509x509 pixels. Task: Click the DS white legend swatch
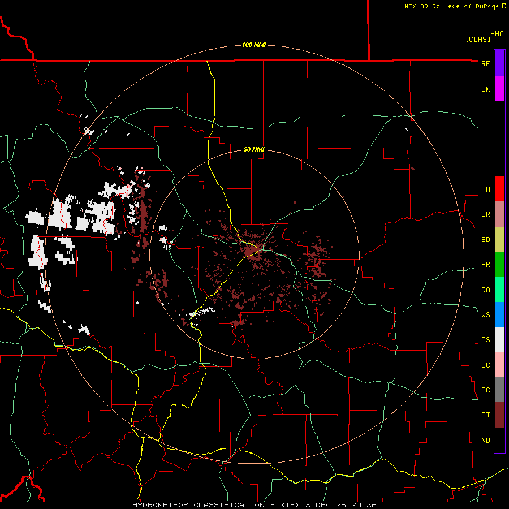click(x=499, y=339)
